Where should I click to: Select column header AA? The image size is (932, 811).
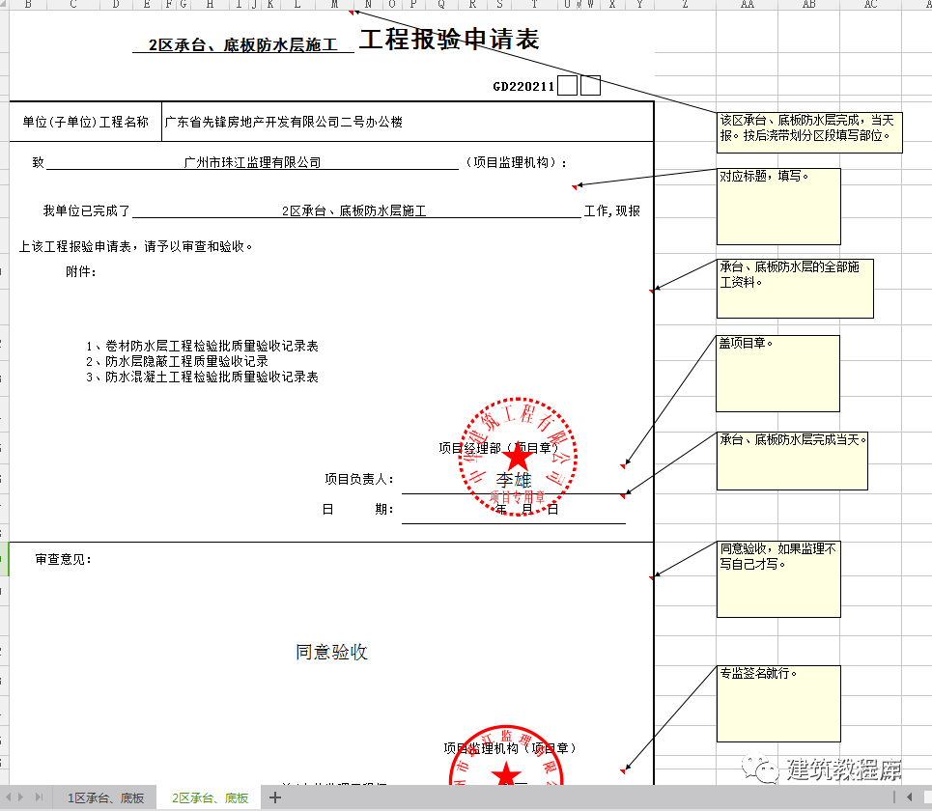(748, 4)
